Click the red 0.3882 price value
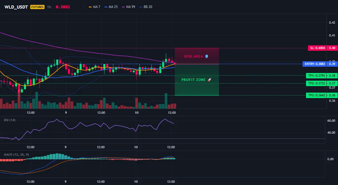This screenshot has width=338, height=185. [x=63, y=7]
